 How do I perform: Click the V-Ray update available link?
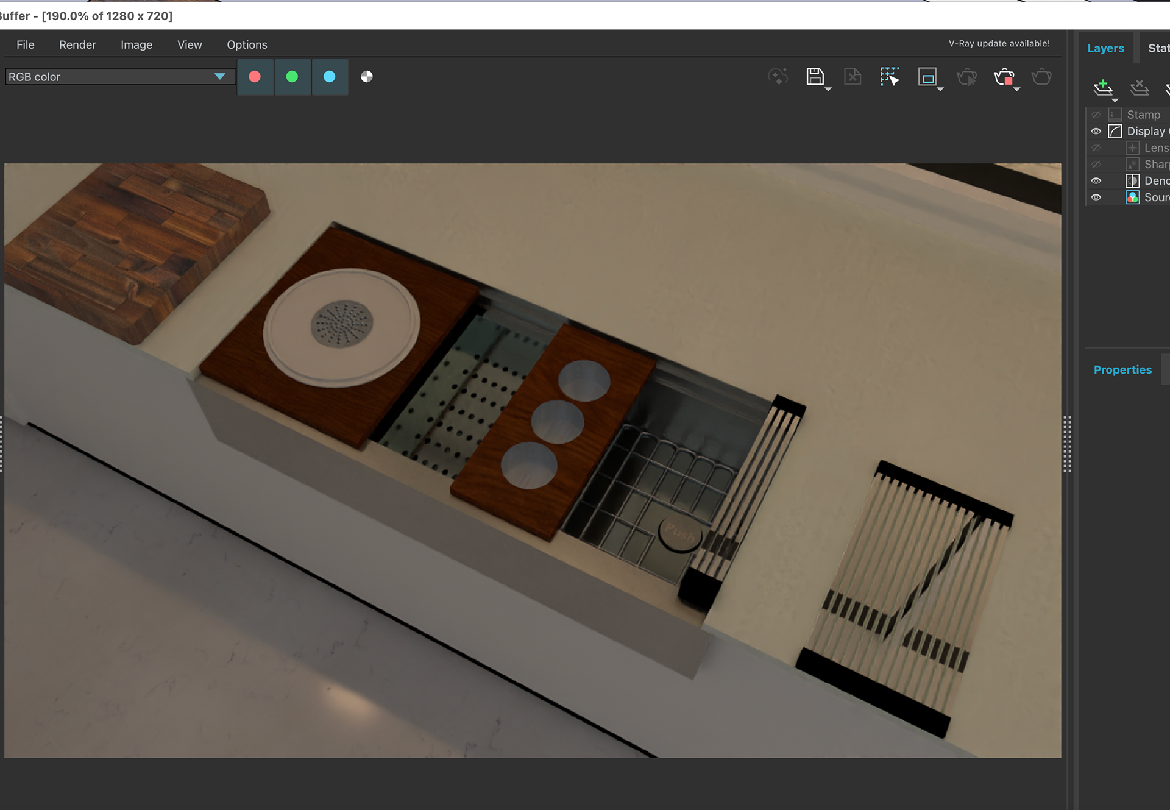[999, 43]
